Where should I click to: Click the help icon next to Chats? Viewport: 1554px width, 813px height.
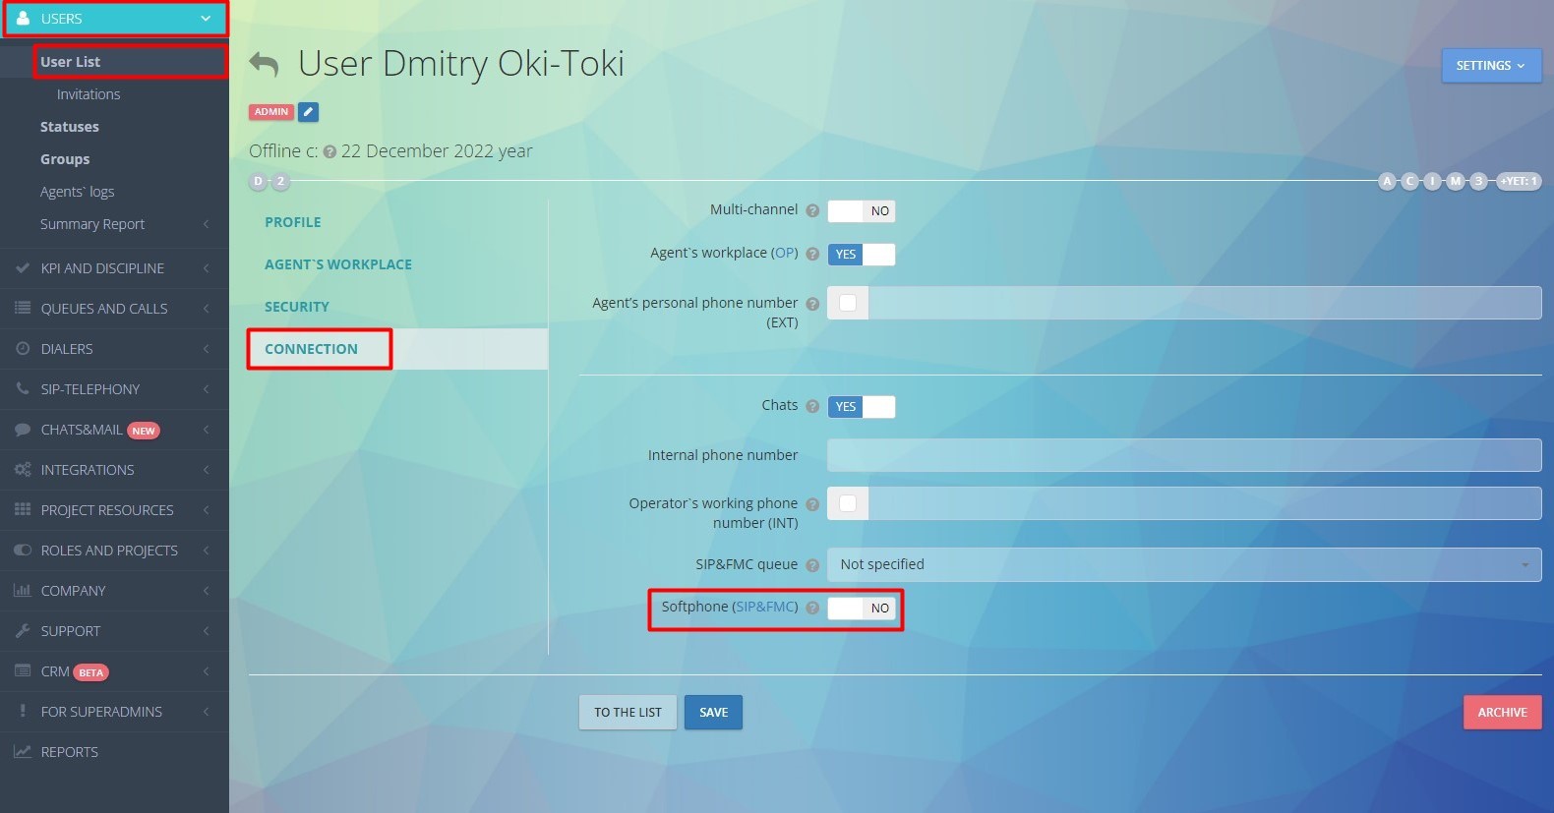[x=812, y=406]
